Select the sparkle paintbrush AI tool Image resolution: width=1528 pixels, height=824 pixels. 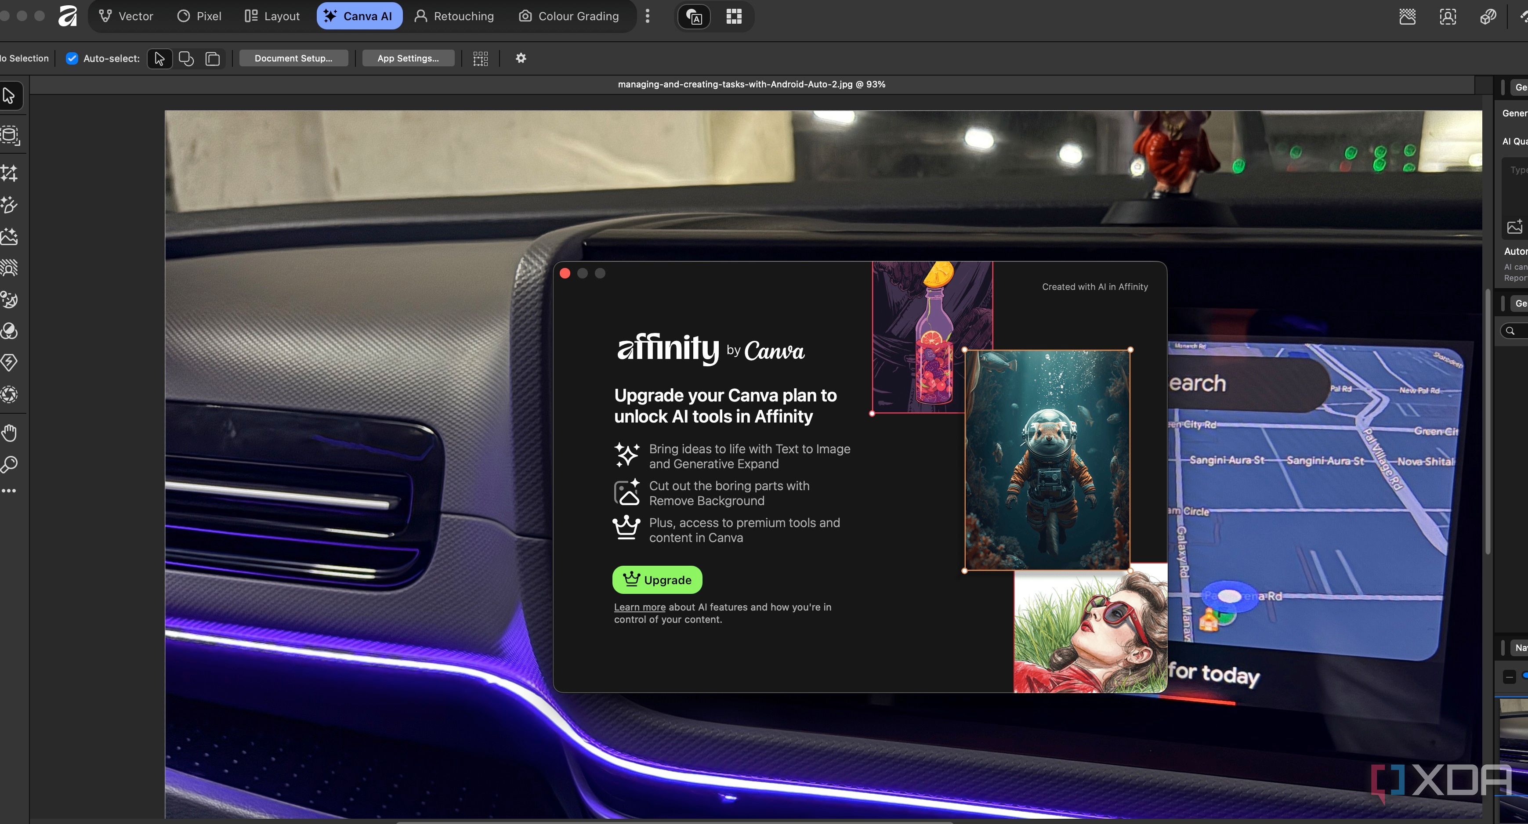9,205
